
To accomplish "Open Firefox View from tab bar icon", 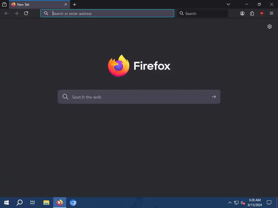I will pos(4,4).
